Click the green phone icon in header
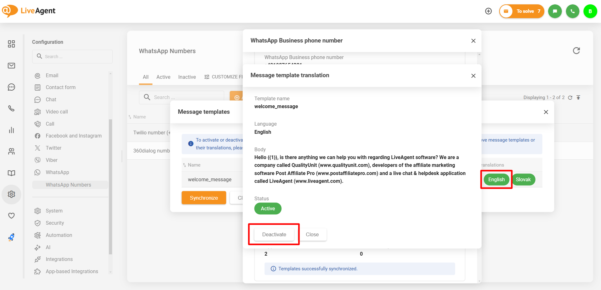 coord(573,11)
